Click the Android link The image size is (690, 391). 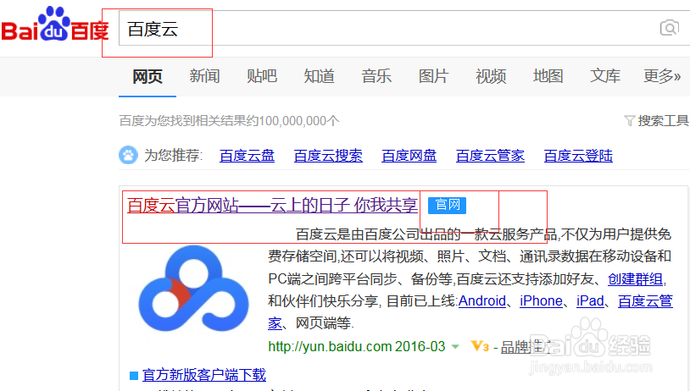coord(482,301)
